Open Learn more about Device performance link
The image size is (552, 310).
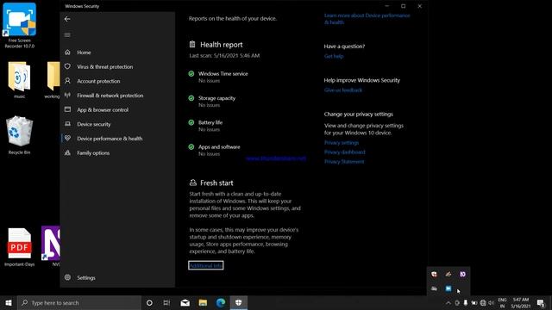coord(367,19)
